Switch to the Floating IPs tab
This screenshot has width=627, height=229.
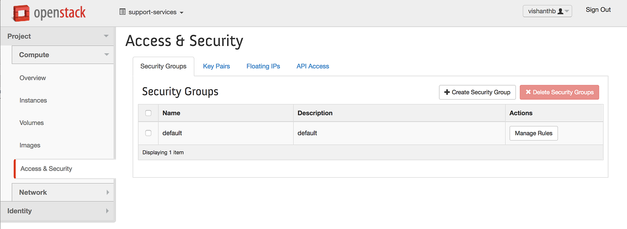263,66
